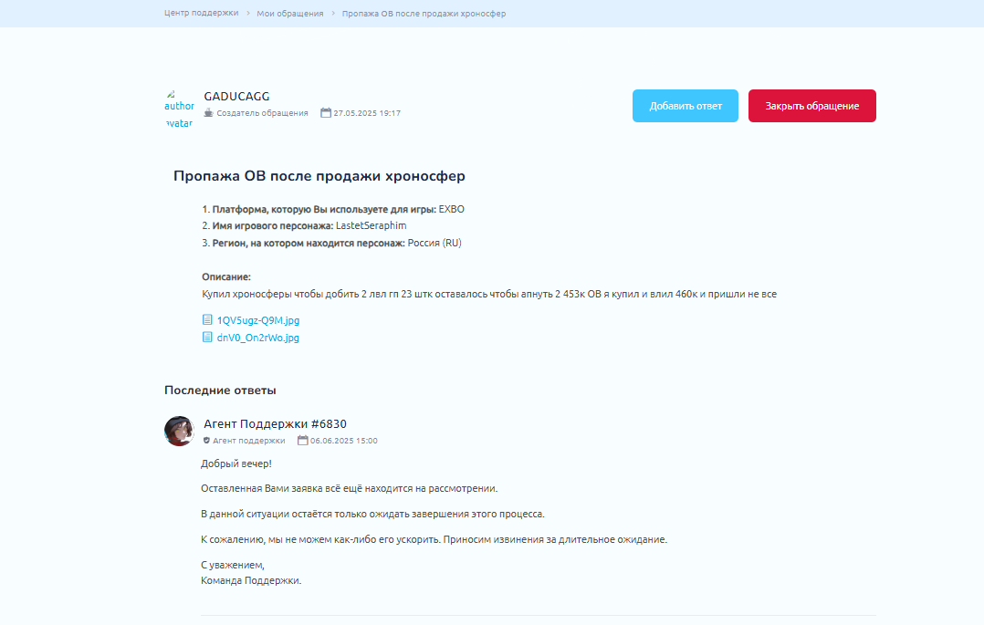Click the first breadcrumb chevron separator
984x625 pixels.
[x=248, y=13]
